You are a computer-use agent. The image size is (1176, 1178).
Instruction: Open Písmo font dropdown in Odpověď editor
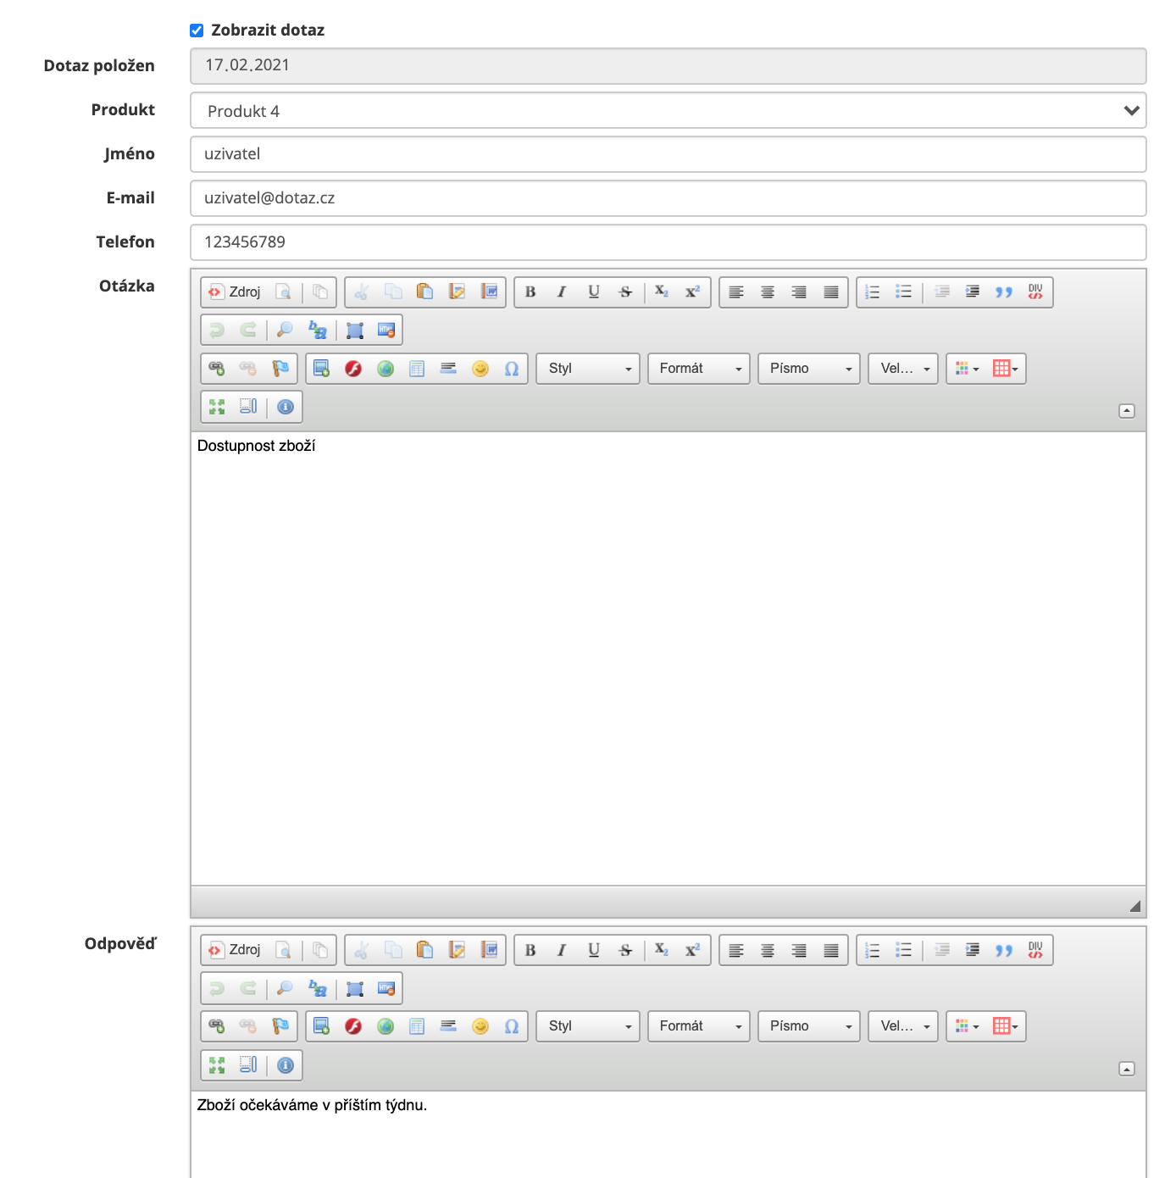(x=808, y=1026)
